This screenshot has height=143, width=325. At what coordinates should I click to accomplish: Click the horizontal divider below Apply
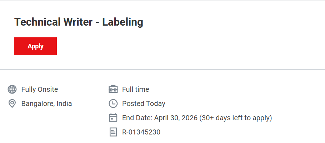162,69
